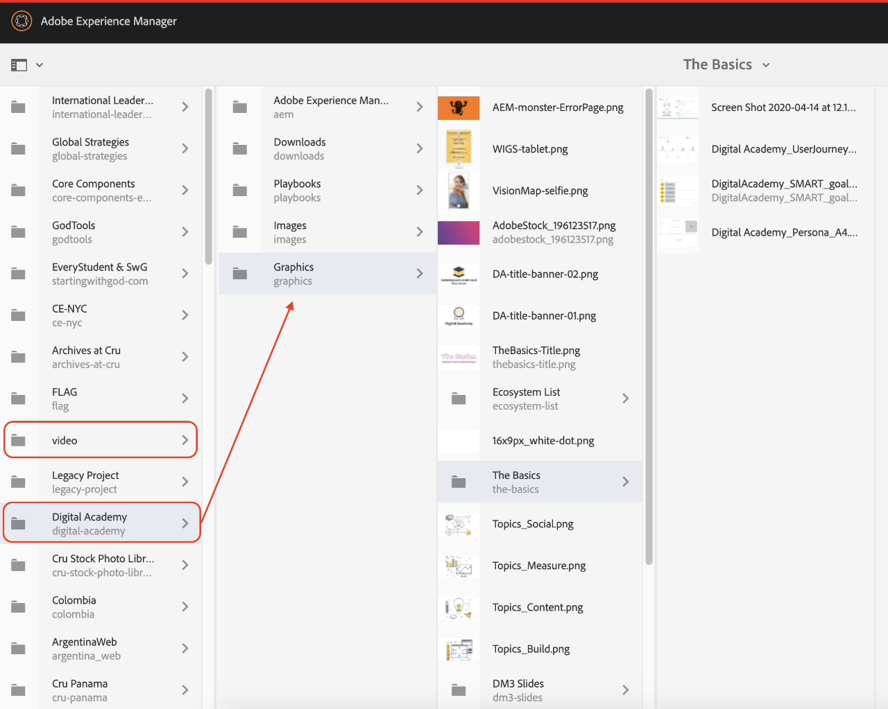Select the Graphics folder icon
Image resolution: width=888 pixels, height=709 pixels.
tap(240, 274)
